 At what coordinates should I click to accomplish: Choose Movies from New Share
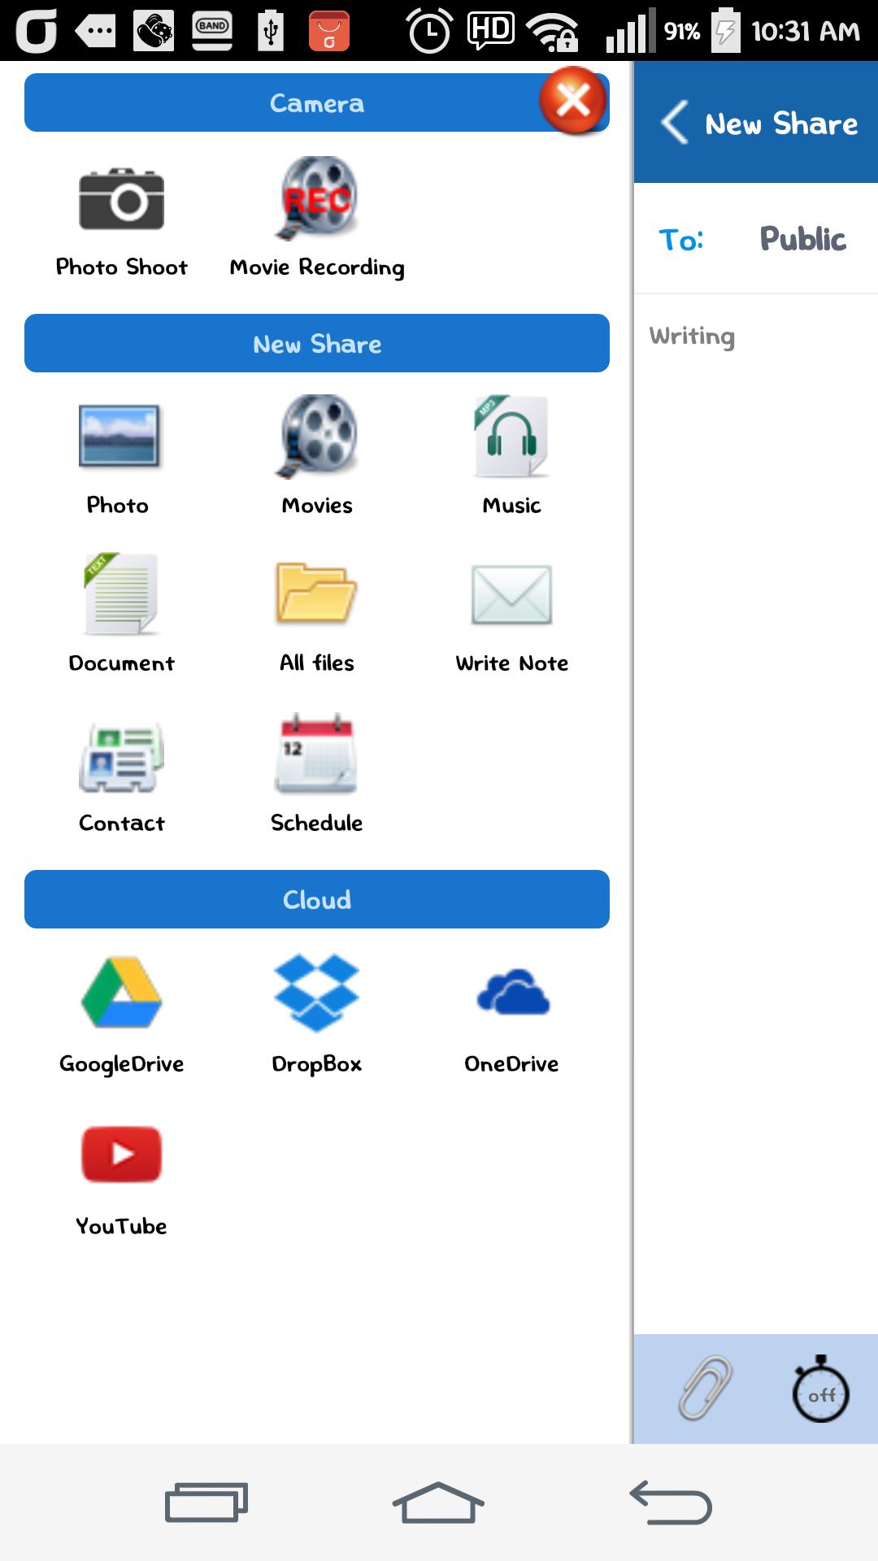317,437
